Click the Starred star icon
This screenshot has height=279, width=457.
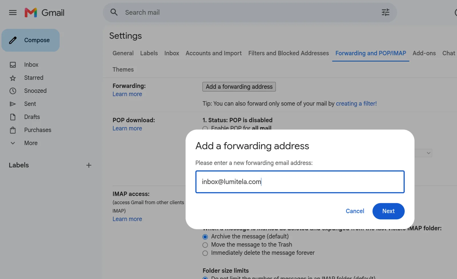[13, 78]
